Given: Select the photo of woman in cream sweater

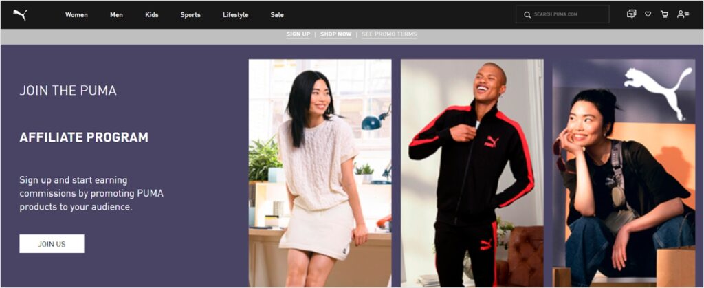Looking at the screenshot, I should 320,173.
